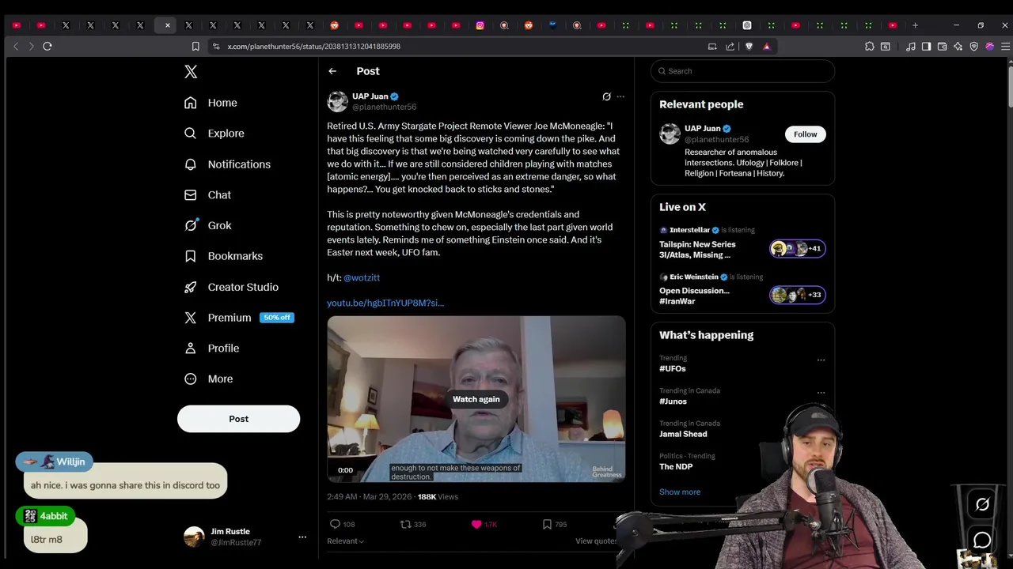Close the active X browser tab
Screen dimensions: 1013x569
click(x=167, y=25)
